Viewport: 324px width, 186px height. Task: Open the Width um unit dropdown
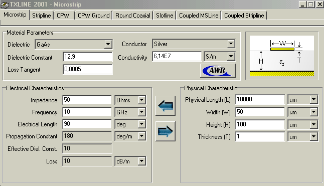(x=313, y=112)
